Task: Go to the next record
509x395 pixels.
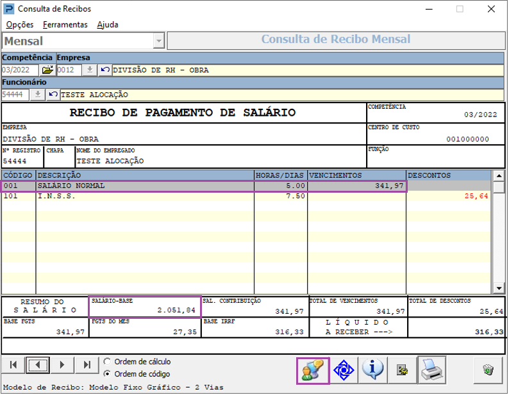Action: (x=62, y=365)
